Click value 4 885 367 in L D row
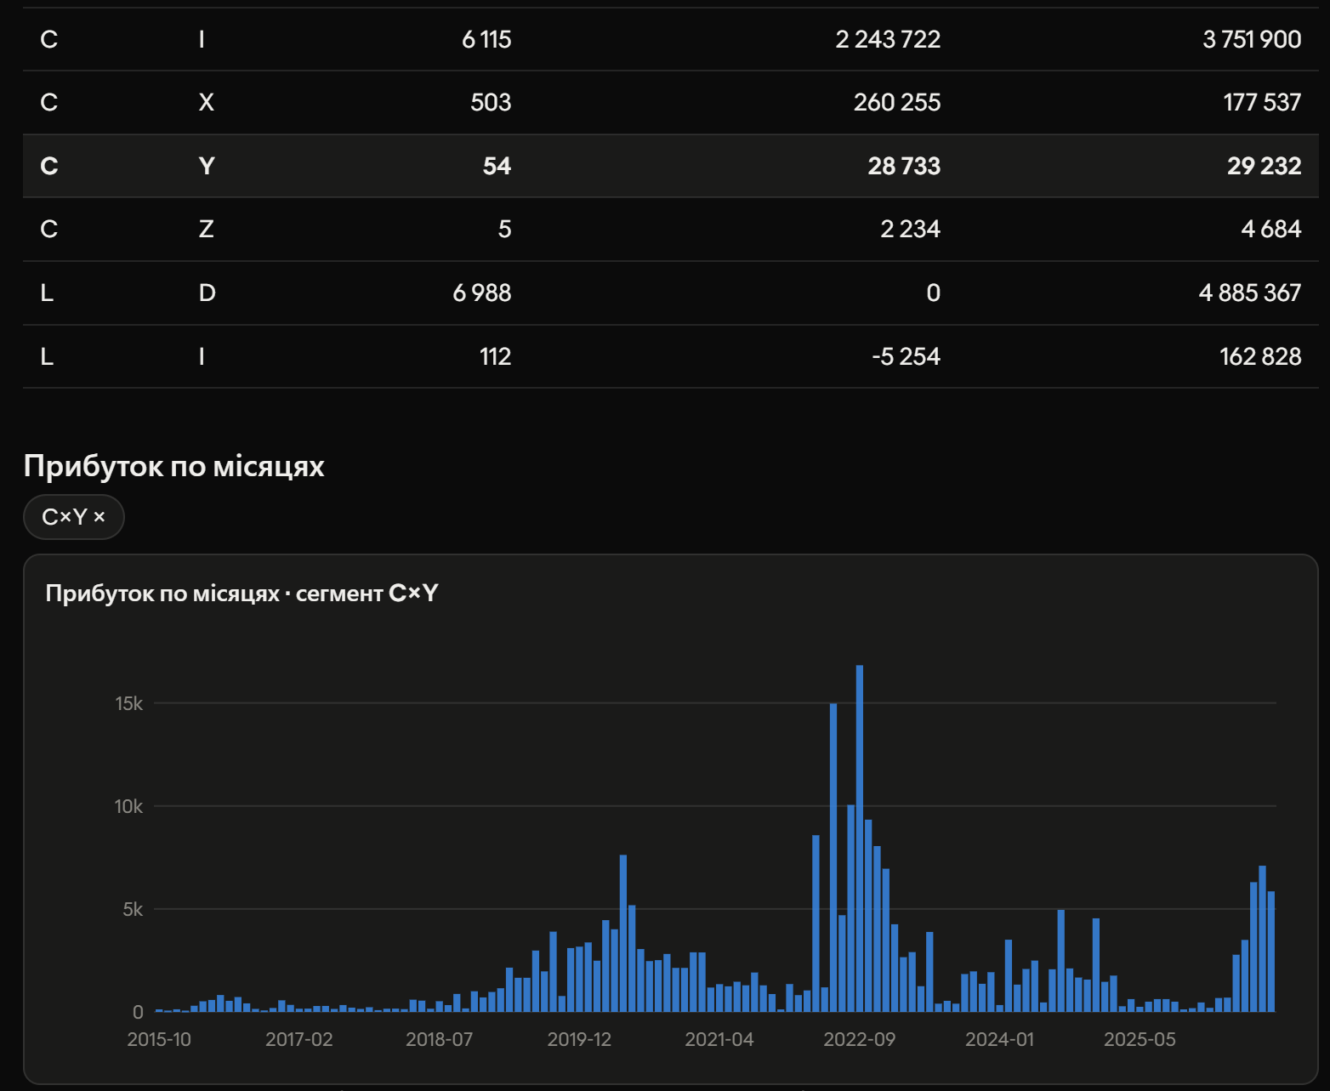 (1250, 293)
